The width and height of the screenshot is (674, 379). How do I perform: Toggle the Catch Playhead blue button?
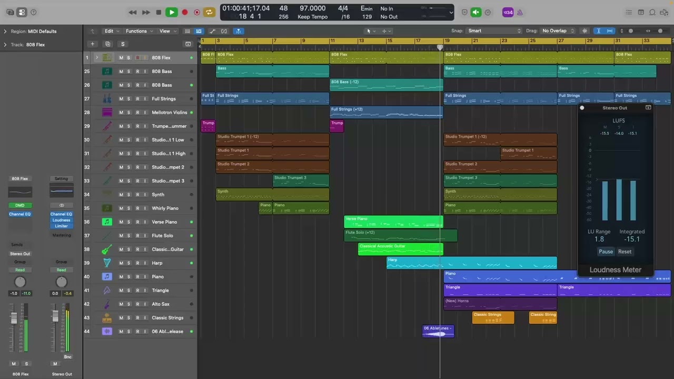click(238, 31)
